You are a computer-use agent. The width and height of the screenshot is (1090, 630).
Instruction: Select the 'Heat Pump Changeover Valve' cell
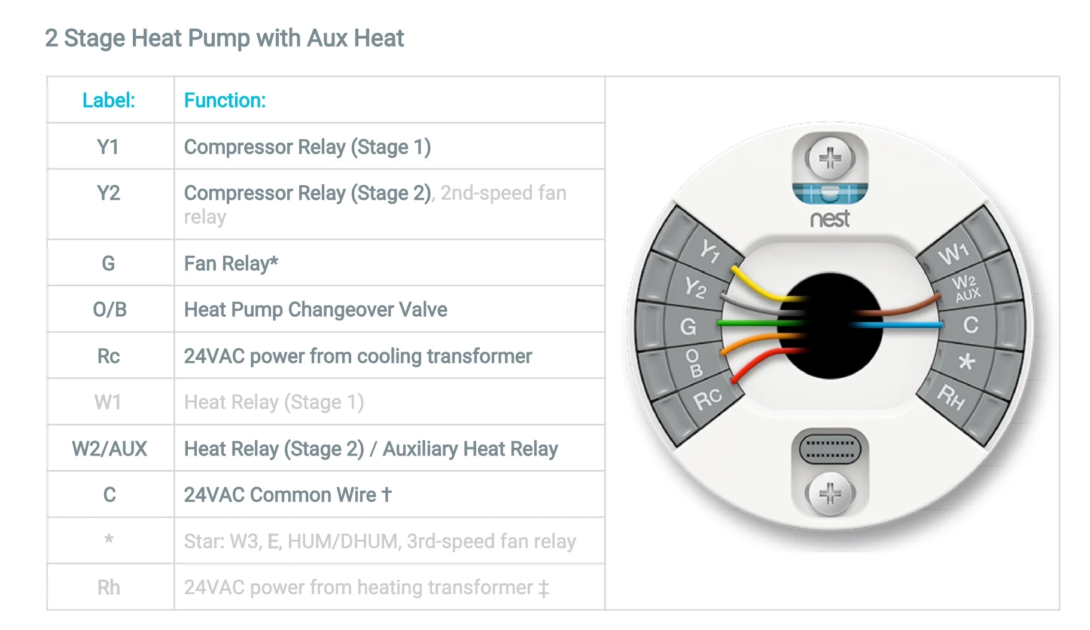315,310
